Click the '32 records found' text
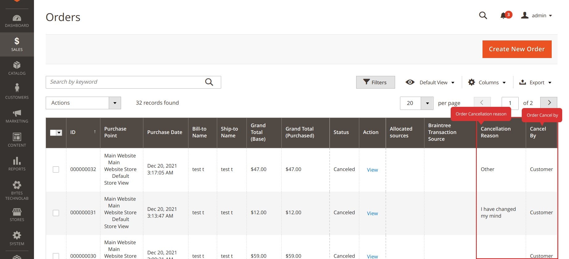The image size is (569, 259). (157, 103)
